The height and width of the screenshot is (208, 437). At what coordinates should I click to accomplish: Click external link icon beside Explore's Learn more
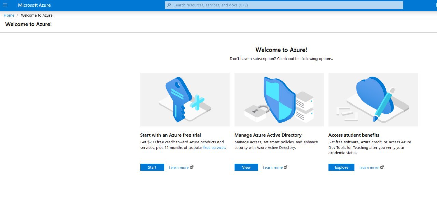point(382,167)
